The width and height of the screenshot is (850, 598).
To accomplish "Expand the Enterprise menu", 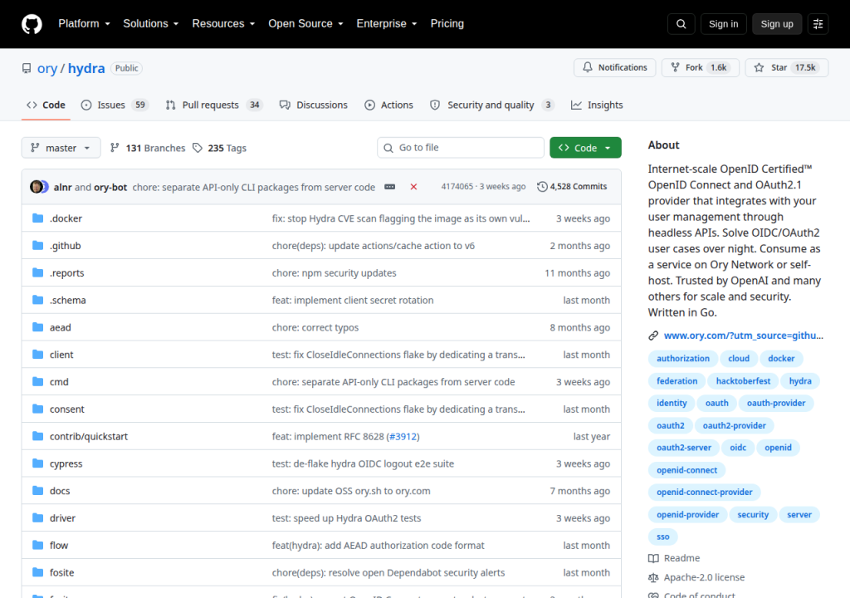I will tap(387, 24).
